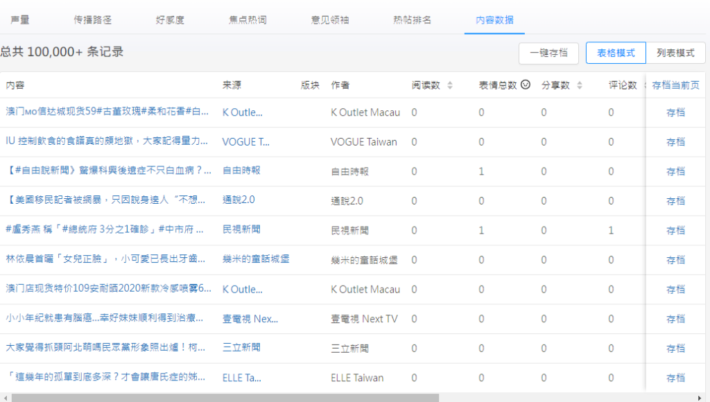This screenshot has height=402, width=710.
Task: Open the 表情总数 circled-arrow dropdown icon
Action: click(x=526, y=85)
